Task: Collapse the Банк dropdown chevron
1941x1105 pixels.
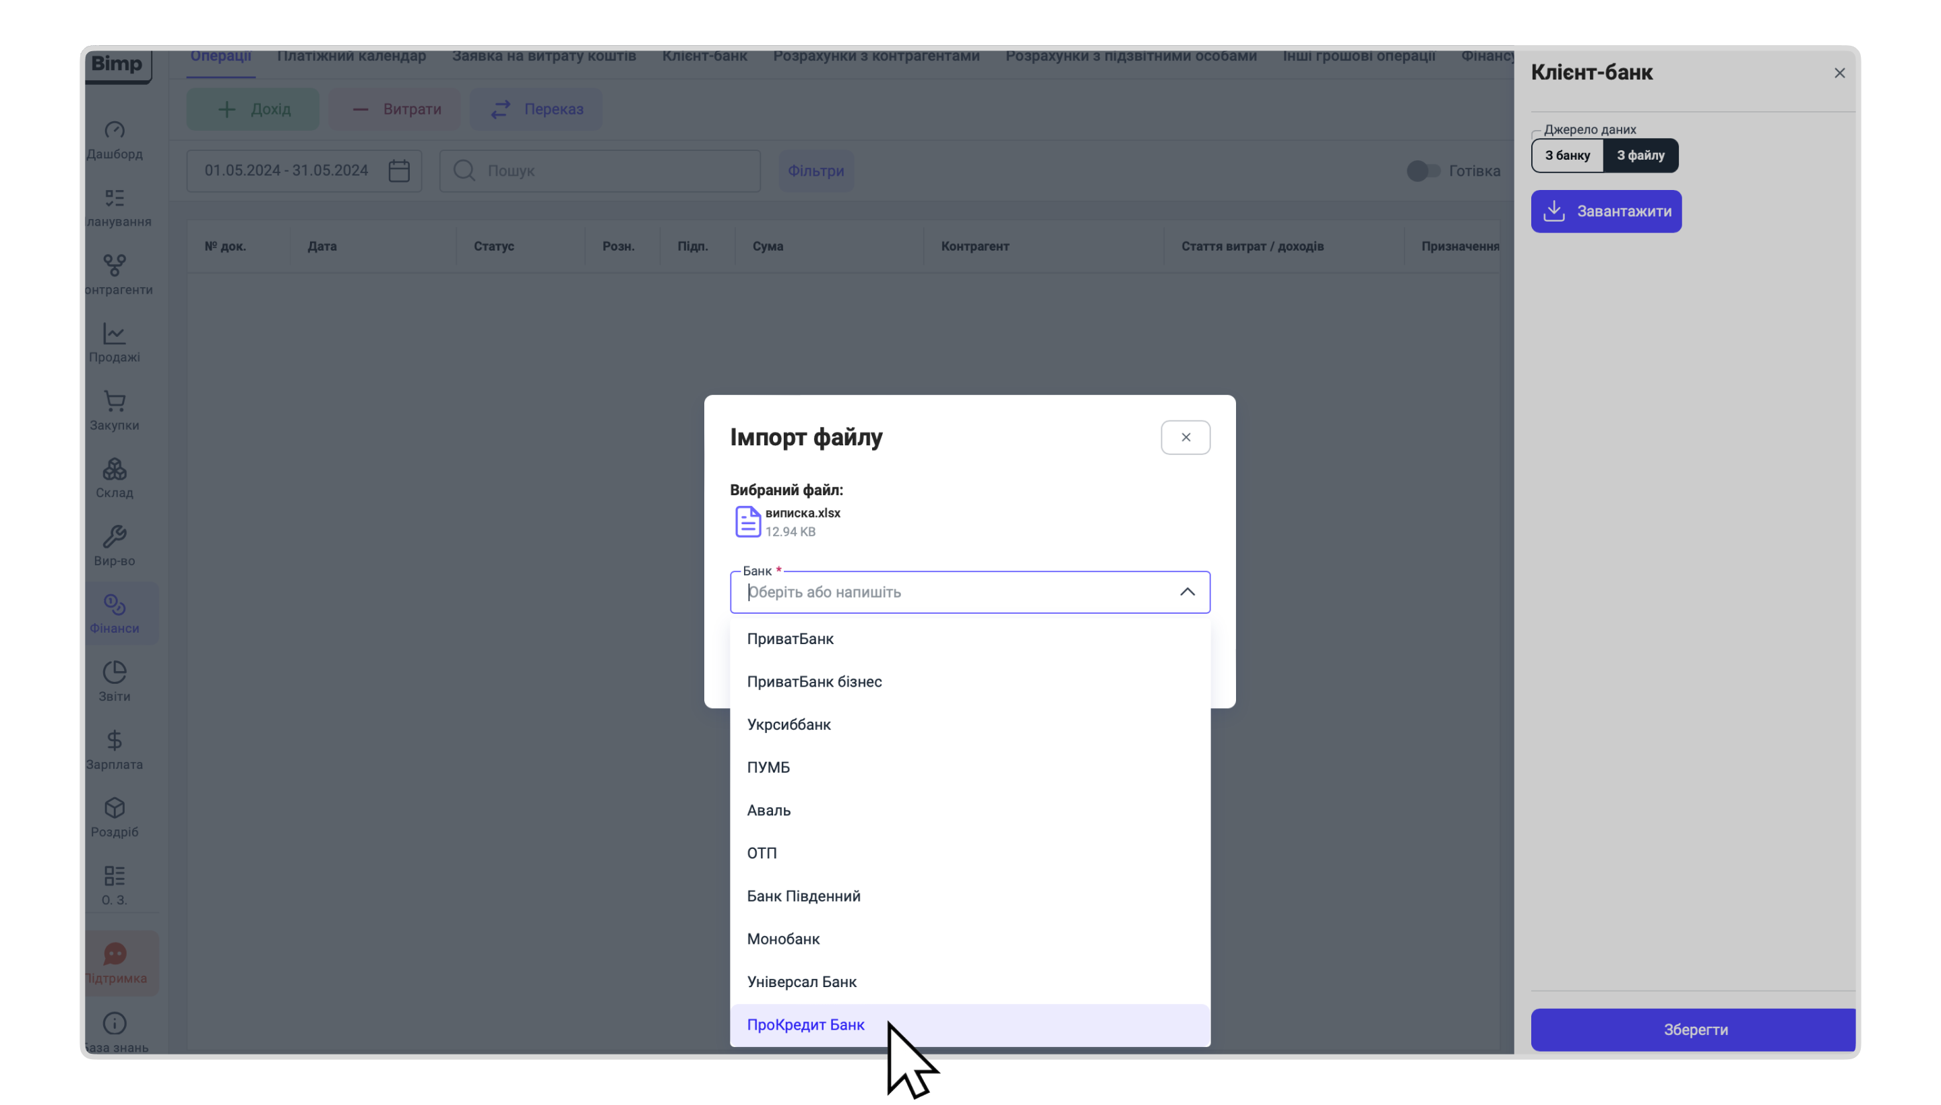Action: [x=1188, y=592]
